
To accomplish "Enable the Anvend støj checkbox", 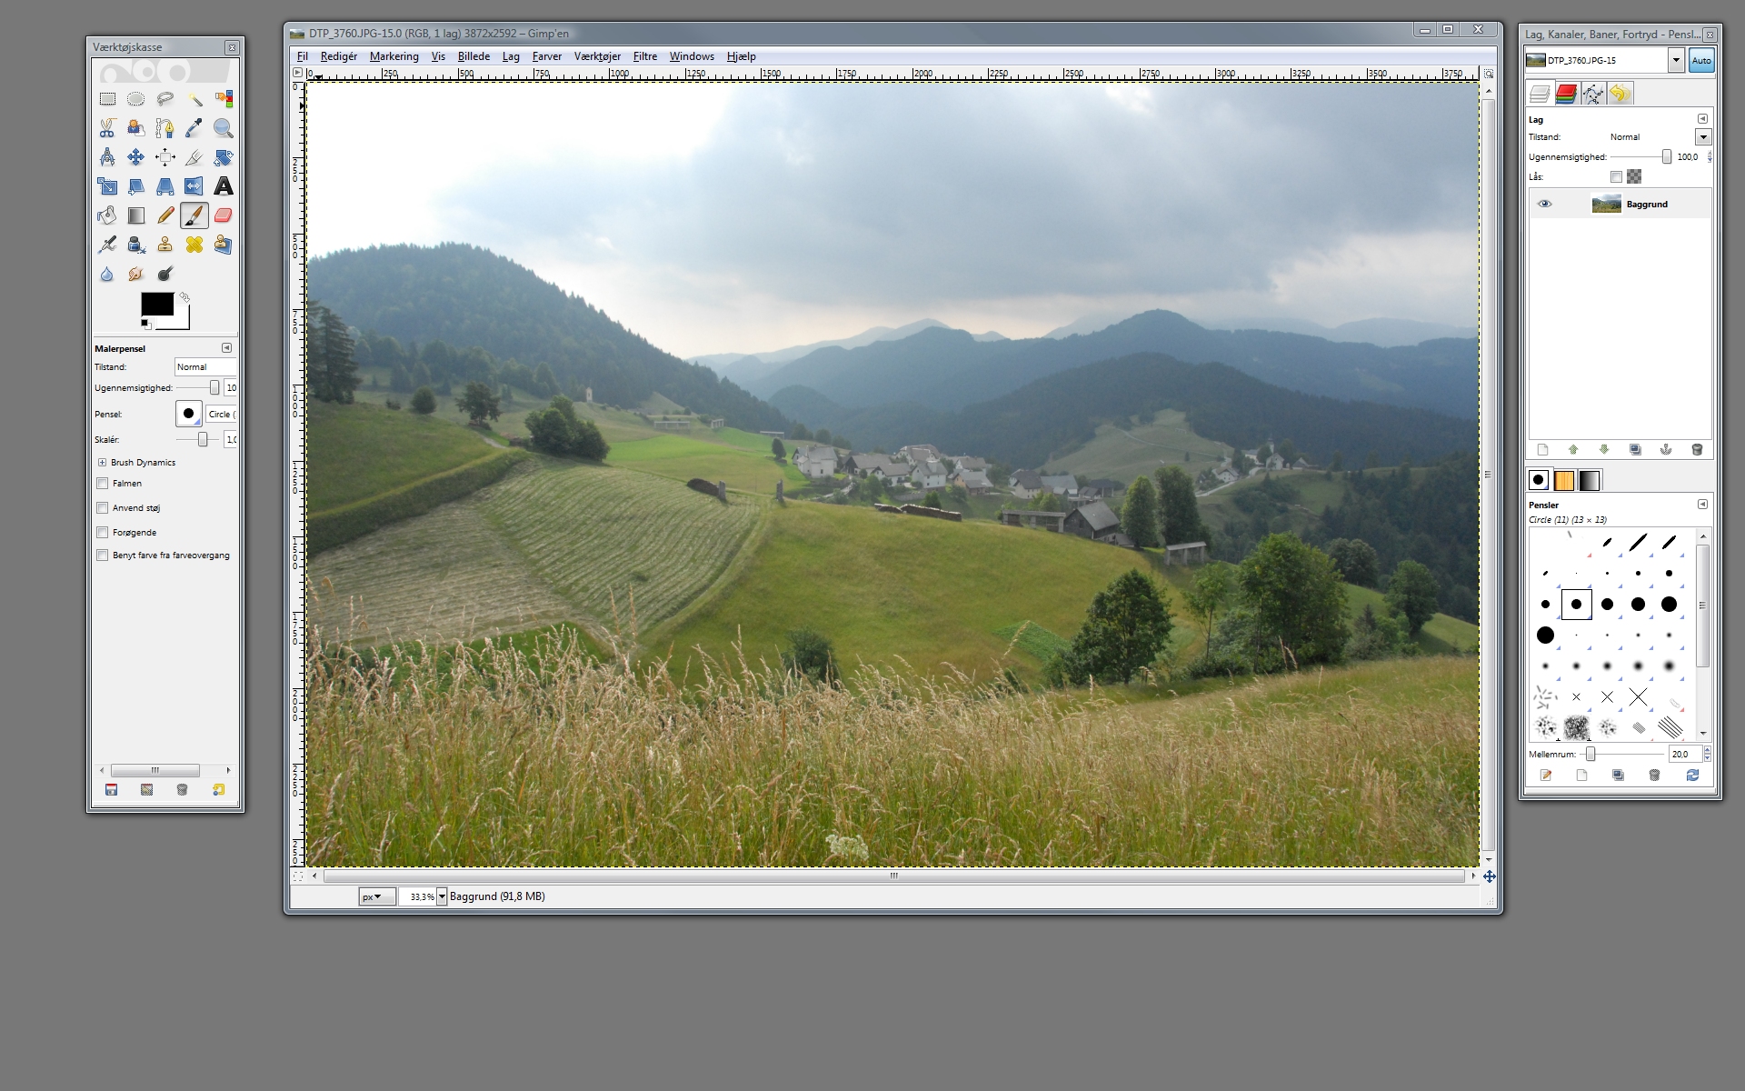I will (x=103, y=508).
